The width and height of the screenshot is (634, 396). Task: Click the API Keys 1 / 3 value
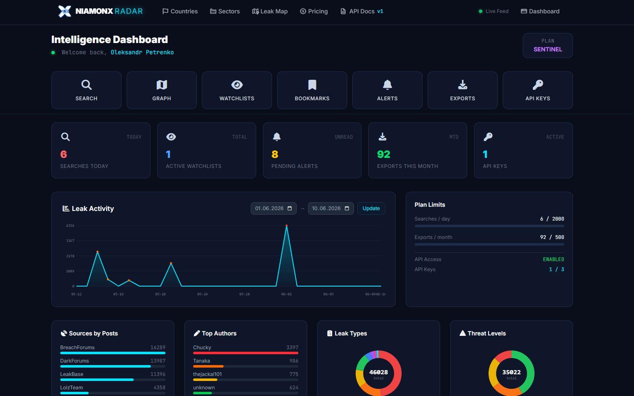pos(556,269)
